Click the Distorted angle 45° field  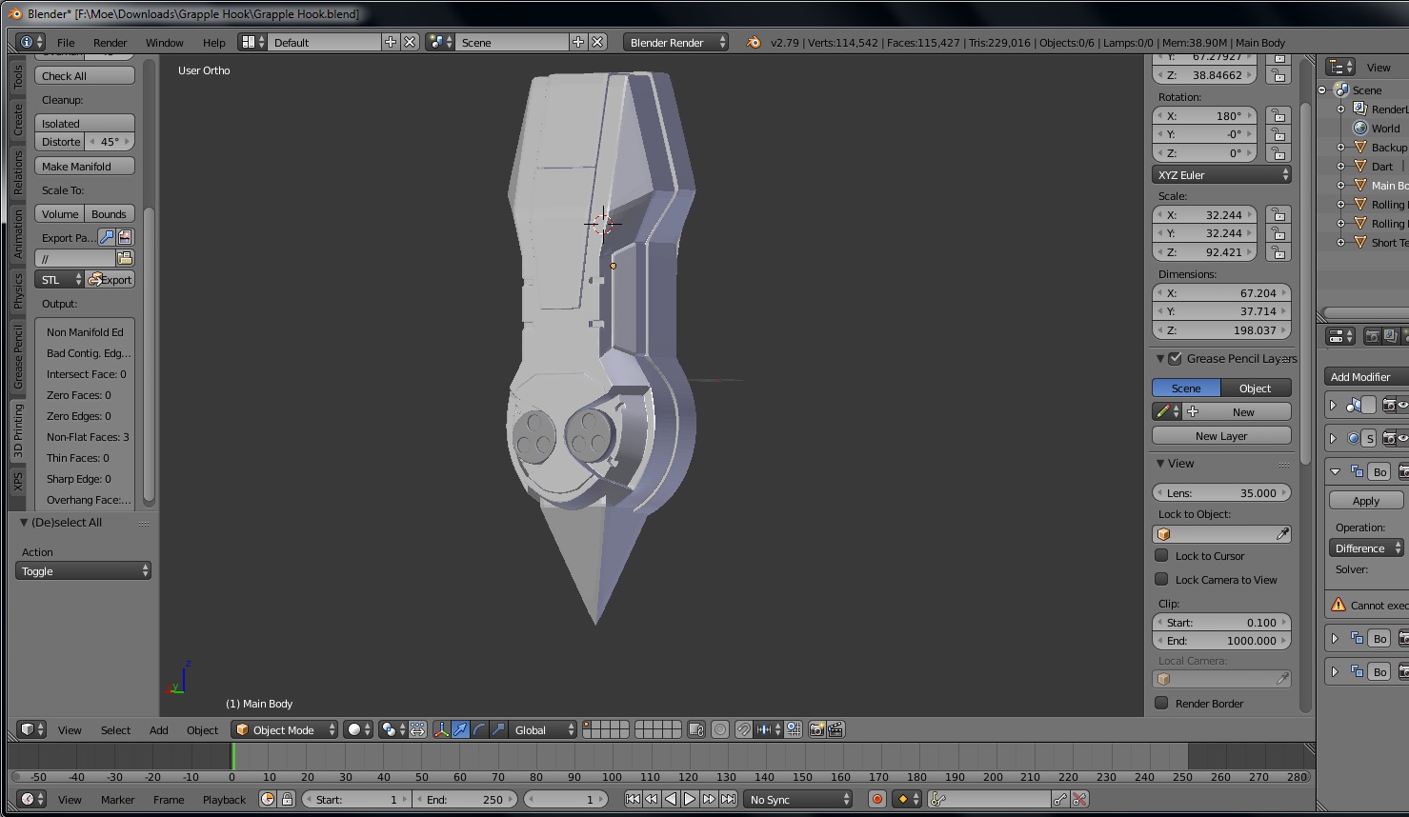click(x=110, y=141)
